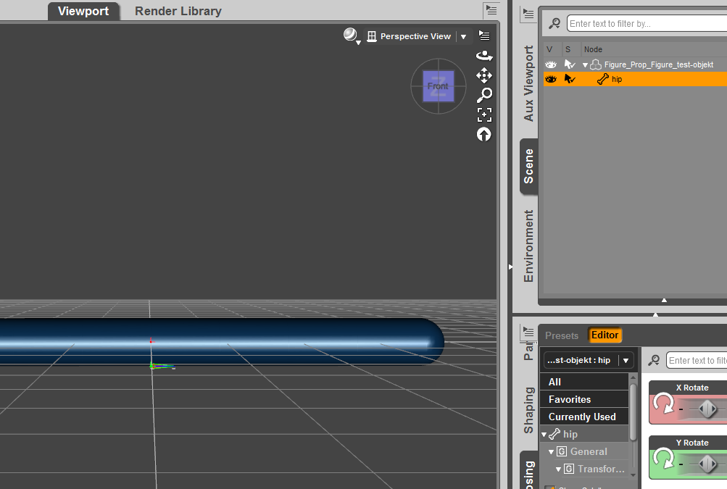This screenshot has width=727, height=489.
Task: Switch to the Viewport tab
Action: (83, 11)
